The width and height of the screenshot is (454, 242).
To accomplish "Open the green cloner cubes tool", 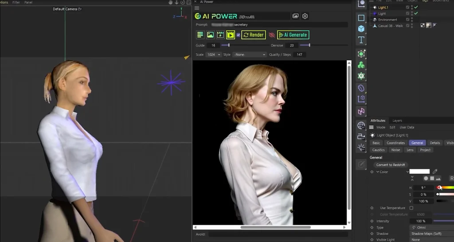I will click(x=361, y=65).
